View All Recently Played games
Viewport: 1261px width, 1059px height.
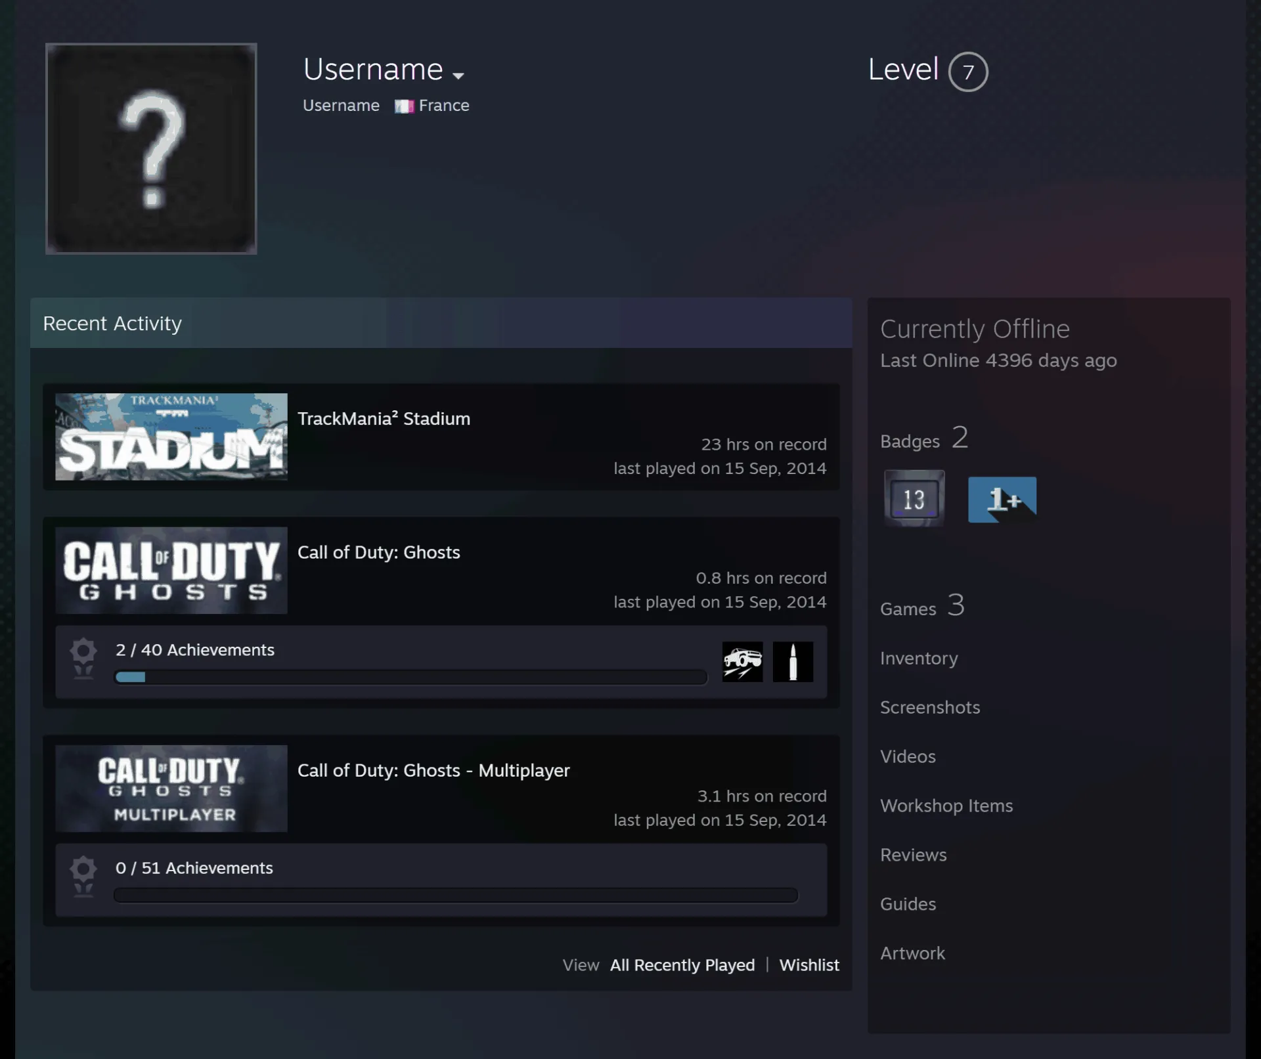click(x=682, y=965)
